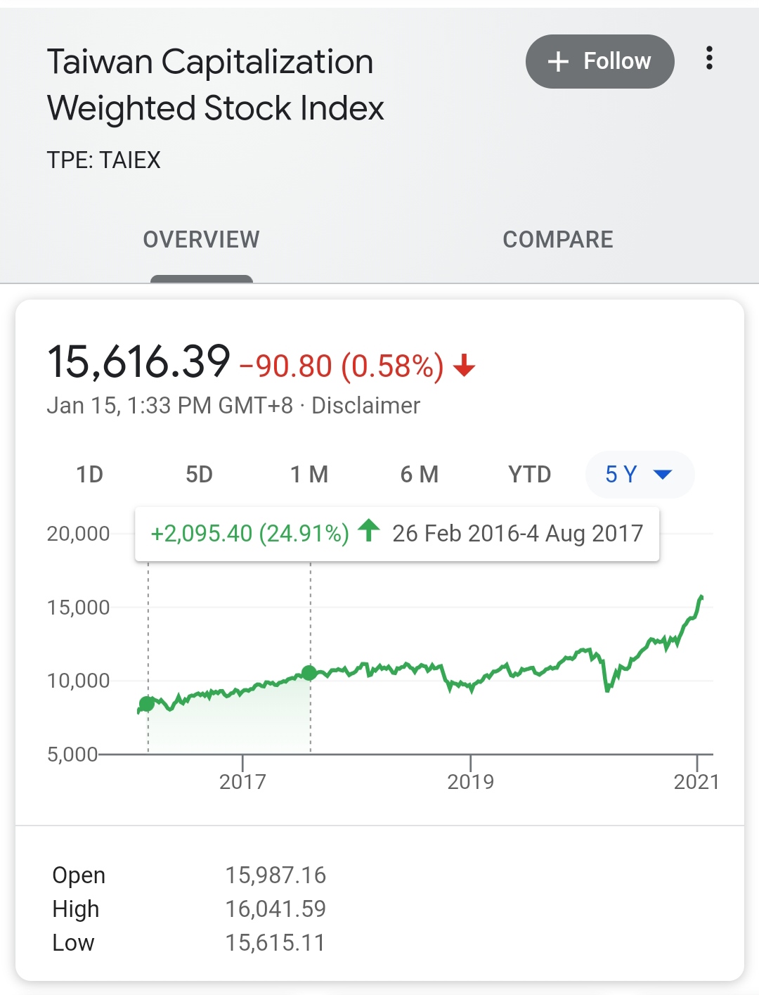Screen dimensions: 759x995
Task: Click the 15,616.39 index price value
Action: click(138, 362)
